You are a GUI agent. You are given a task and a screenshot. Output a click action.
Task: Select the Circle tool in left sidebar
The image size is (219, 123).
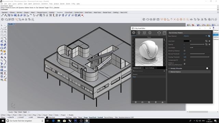coord(2,32)
